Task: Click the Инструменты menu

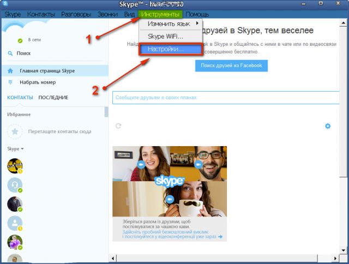Action: (x=160, y=14)
